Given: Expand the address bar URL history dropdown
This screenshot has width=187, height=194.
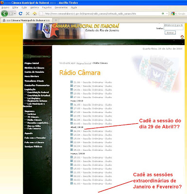Looking at the screenshot, I should click(167, 14).
